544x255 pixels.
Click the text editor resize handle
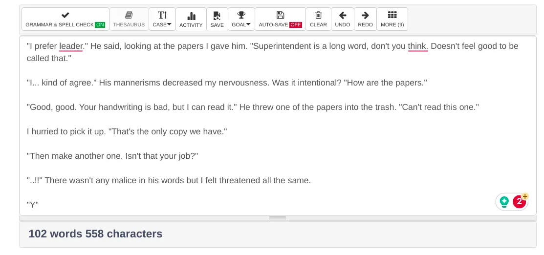point(278,218)
